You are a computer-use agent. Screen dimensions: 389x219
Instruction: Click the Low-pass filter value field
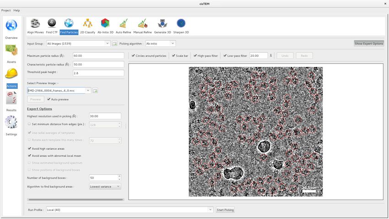click(259, 55)
